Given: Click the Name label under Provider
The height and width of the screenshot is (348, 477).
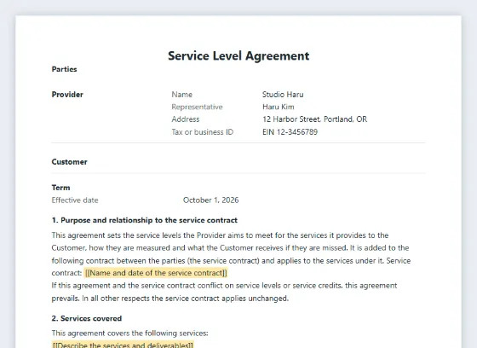Looking at the screenshot, I should (182, 95).
